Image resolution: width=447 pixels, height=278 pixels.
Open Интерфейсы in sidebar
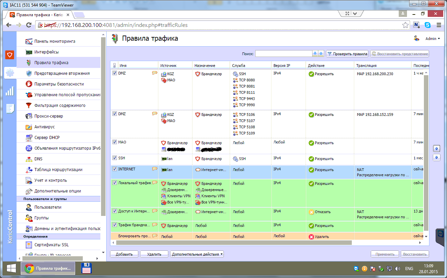point(47,52)
